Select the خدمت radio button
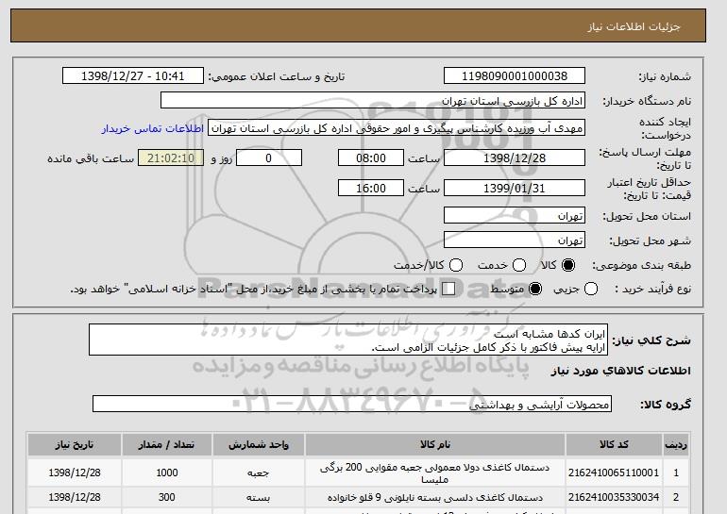The height and width of the screenshot is (514, 727). pos(519,265)
